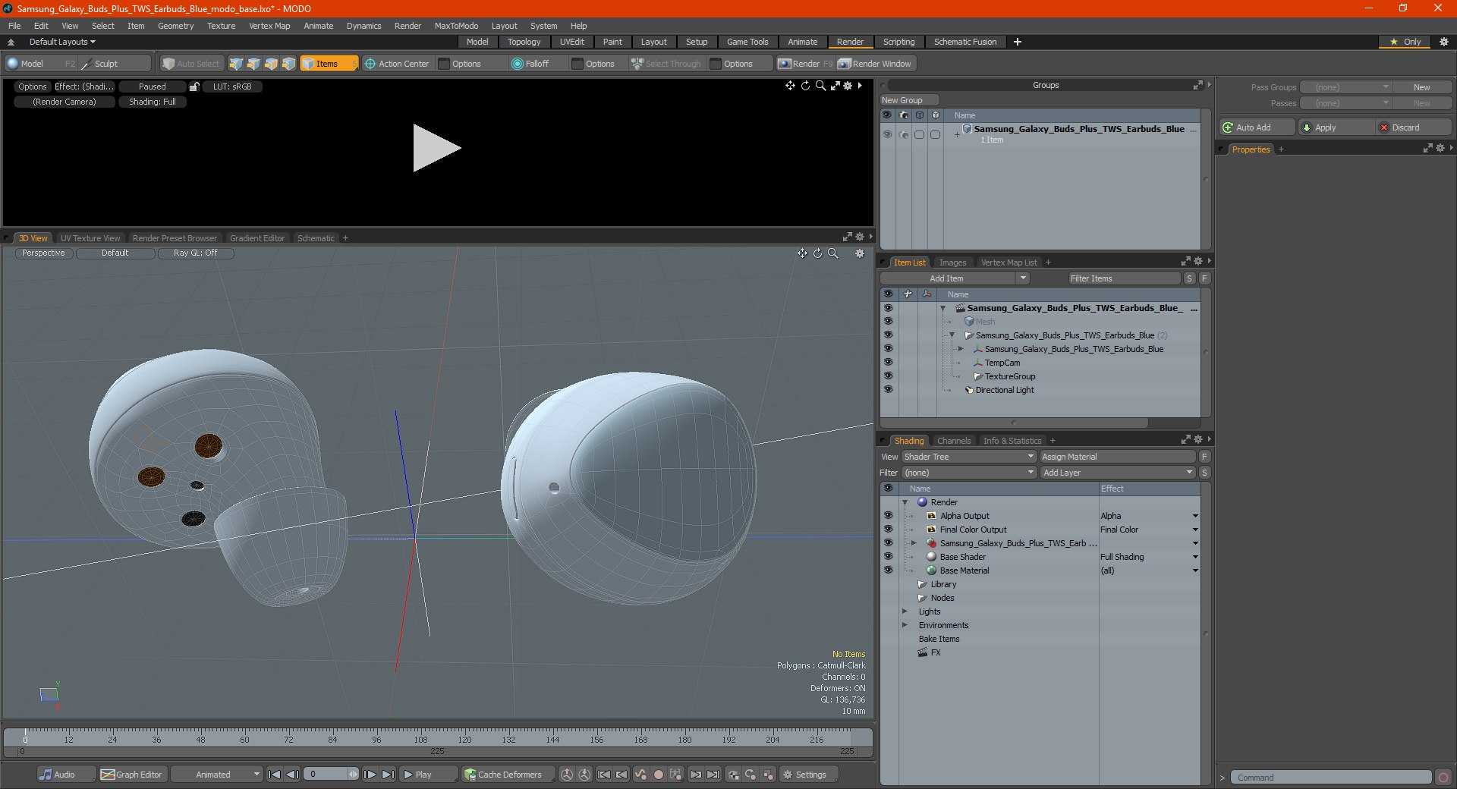The width and height of the screenshot is (1457, 789).
Task: Open 3D viewport settings gear
Action: [860, 253]
